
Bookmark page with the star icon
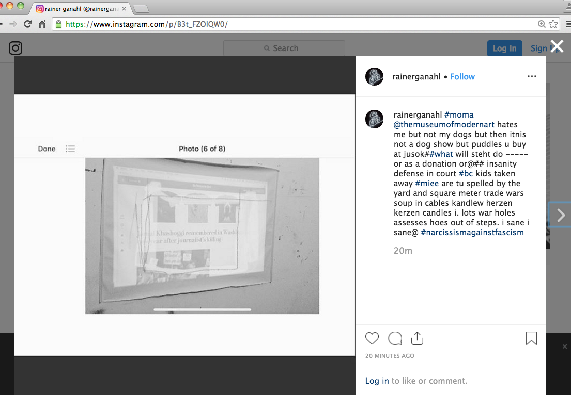pos(553,24)
